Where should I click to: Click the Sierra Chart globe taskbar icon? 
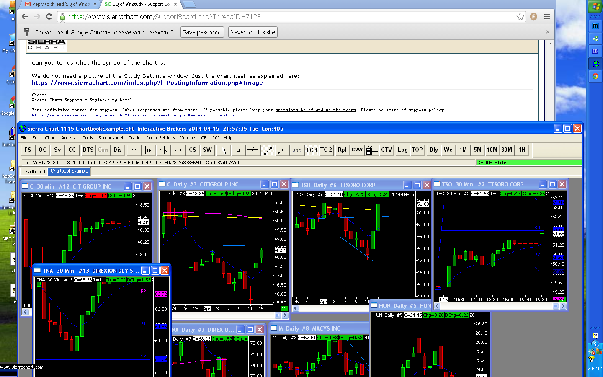pyautogui.click(x=595, y=64)
